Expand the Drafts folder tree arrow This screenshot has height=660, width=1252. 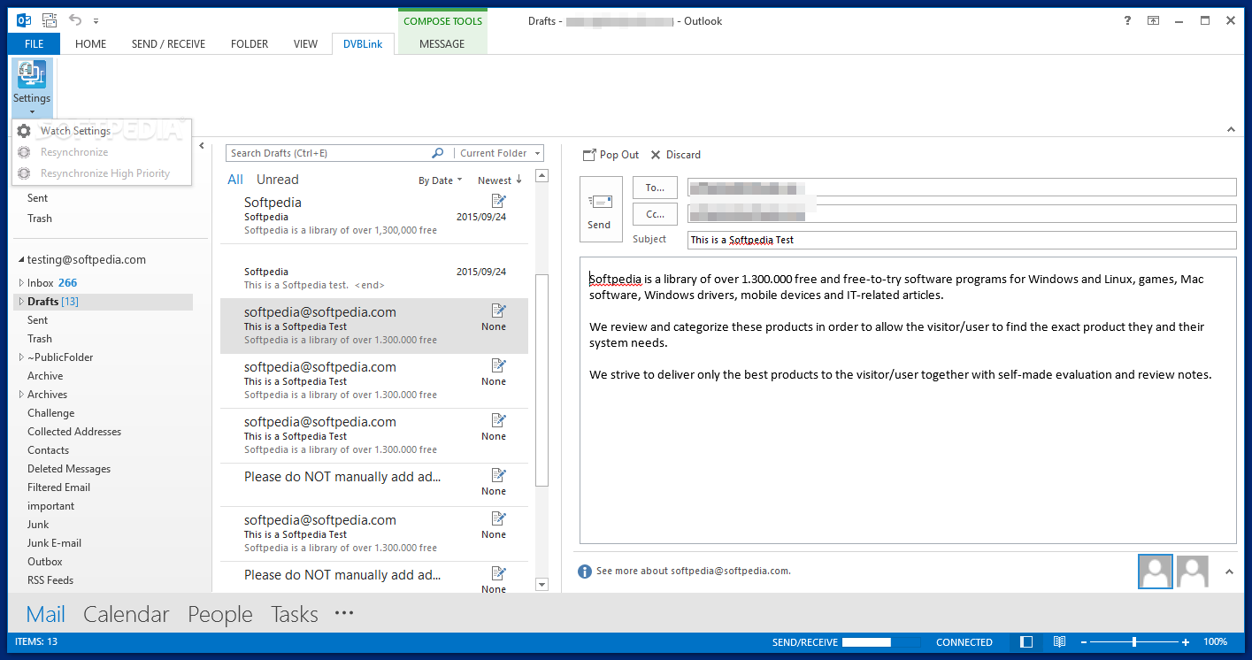click(21, 302)
